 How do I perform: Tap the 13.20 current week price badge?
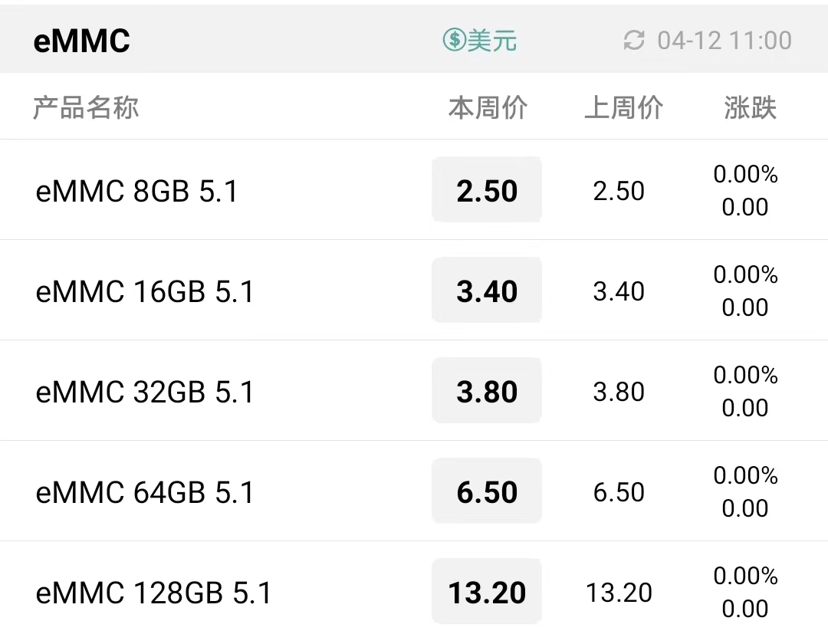click(x=487, y=592)
